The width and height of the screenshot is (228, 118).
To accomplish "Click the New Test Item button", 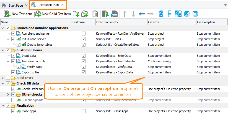I will point(18,14).
